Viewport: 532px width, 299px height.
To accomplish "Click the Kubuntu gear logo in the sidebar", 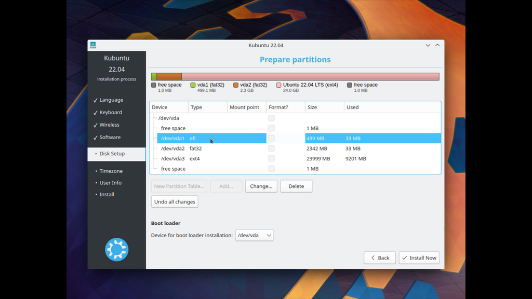I will click(116, 250).
